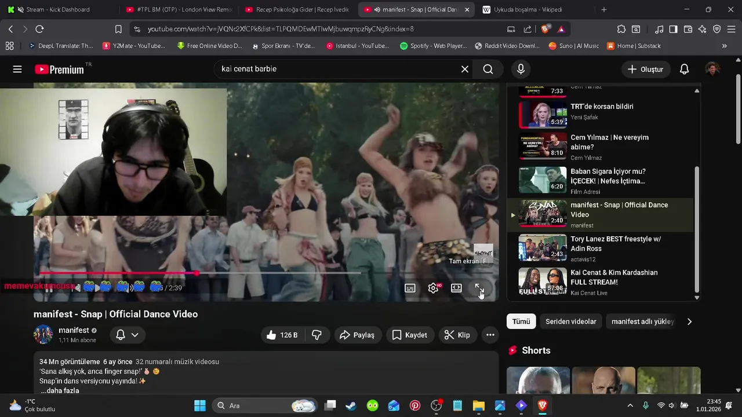The height and width of the screenshot is (417, 742).
Task: Open the YouTube hamburger guide menu
Action: 17,69
